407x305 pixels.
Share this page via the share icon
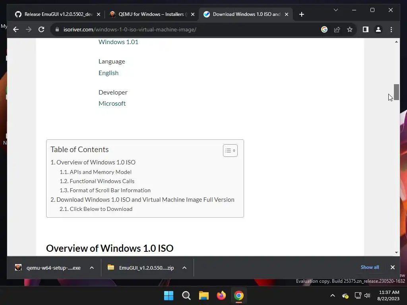[x=337, y=29]
